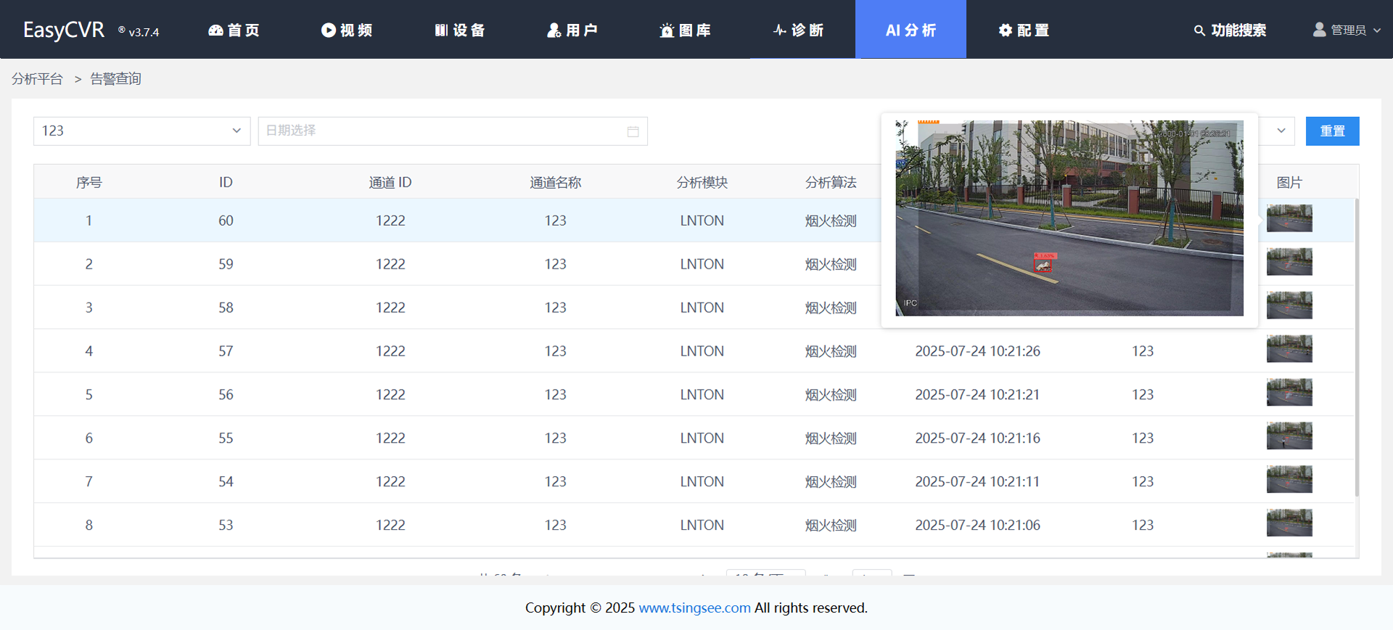1393x630 pixels.
Task: Click the configuration gear icon
Action: [x=1005, y=30]
